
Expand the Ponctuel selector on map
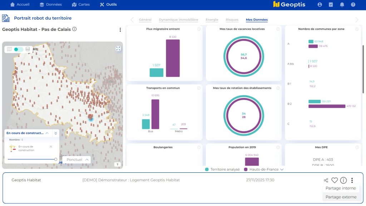tap(77, 160)
